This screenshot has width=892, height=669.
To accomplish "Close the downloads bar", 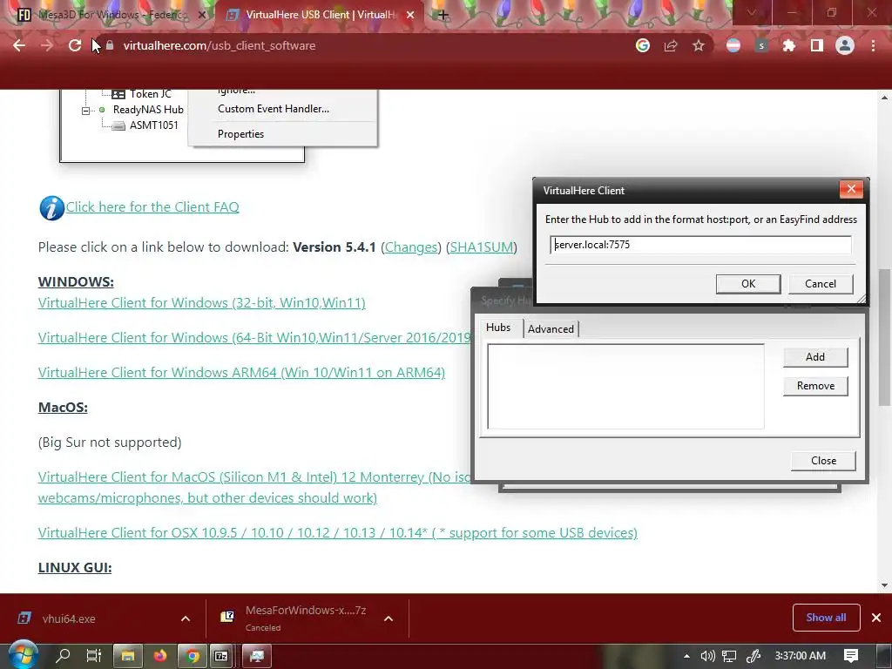I will 876,618.
